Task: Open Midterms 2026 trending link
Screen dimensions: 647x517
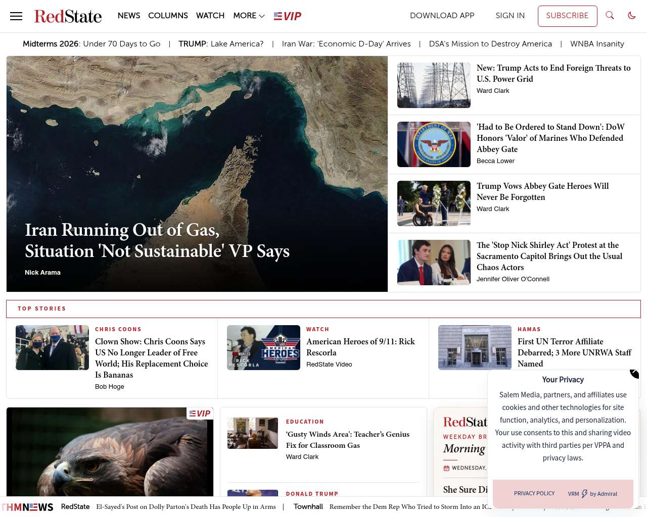Action: coord(91,44)
